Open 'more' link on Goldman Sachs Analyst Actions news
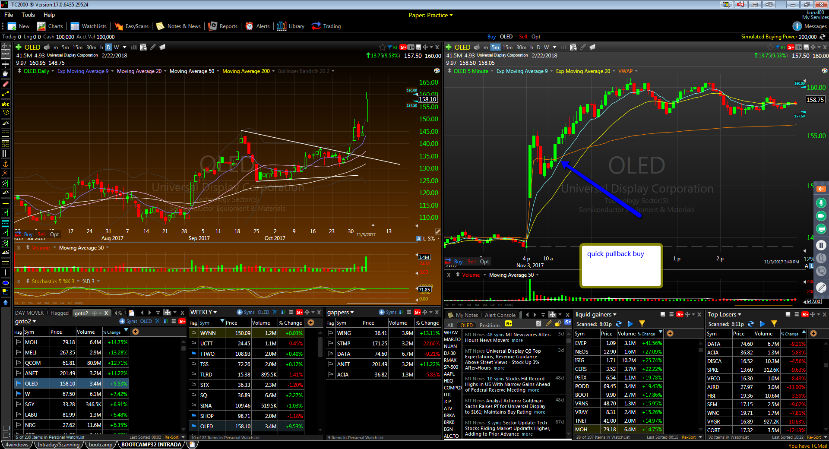The width and height of the screenshot is (829, 449). click(x=540, y=412)
